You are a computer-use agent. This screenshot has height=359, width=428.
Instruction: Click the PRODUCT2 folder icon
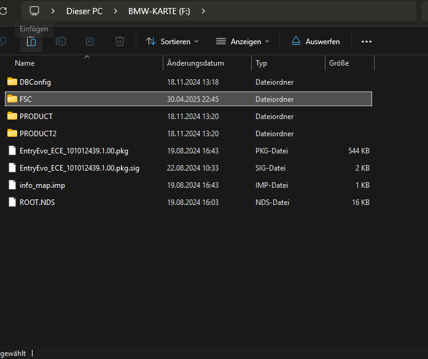coord(12,133)
